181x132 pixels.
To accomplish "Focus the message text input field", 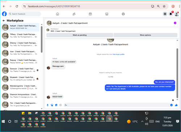I will point(117,105).
